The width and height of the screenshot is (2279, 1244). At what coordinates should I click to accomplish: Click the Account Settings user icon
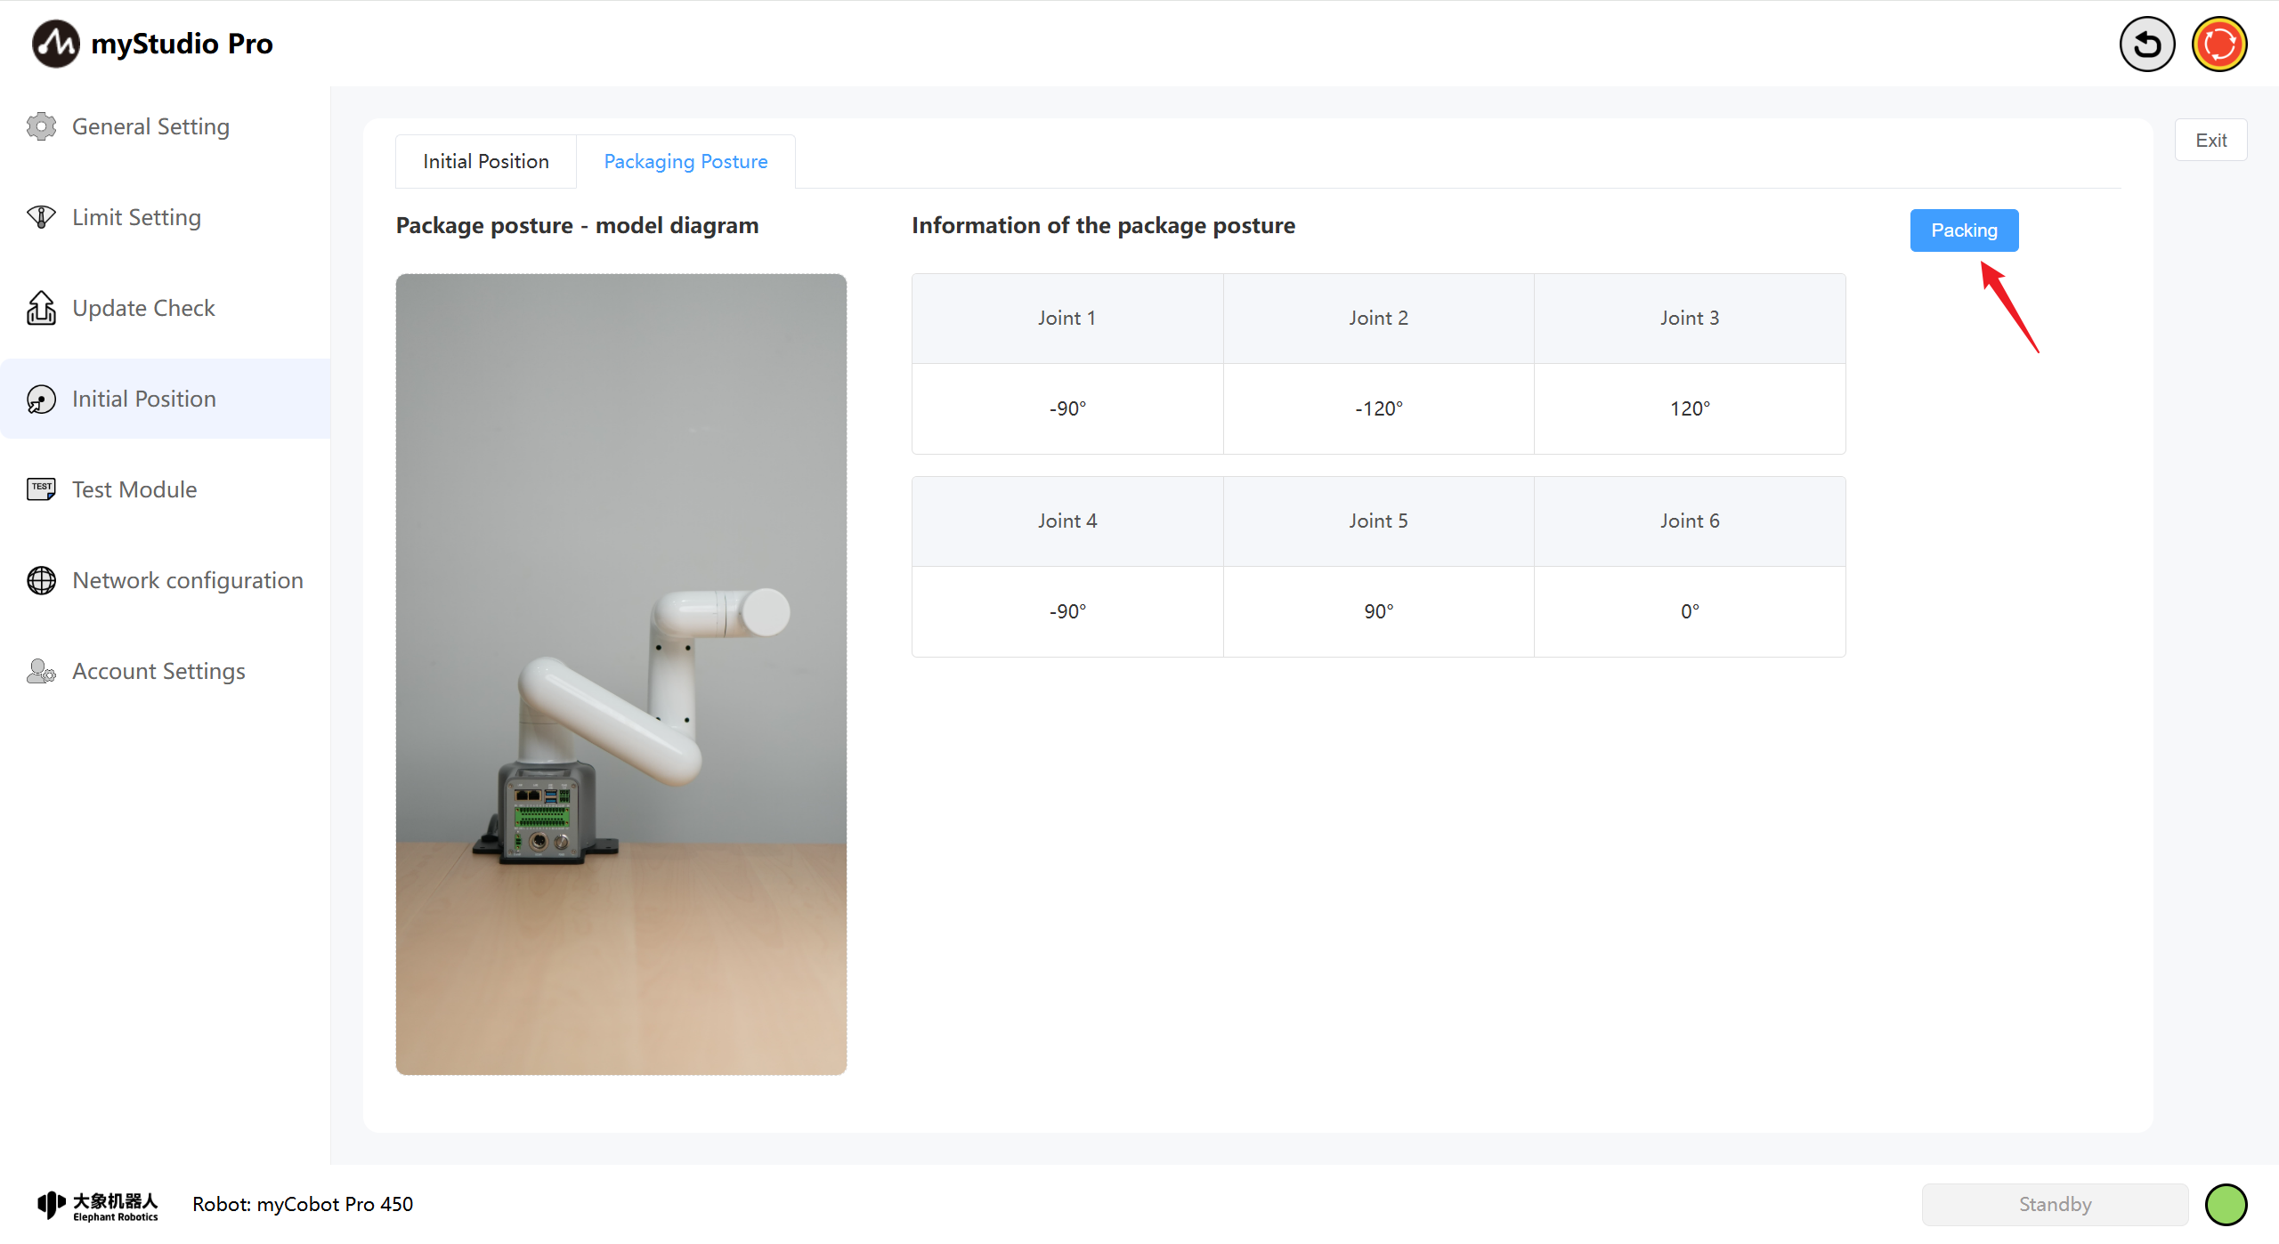(x=41, y=671)
